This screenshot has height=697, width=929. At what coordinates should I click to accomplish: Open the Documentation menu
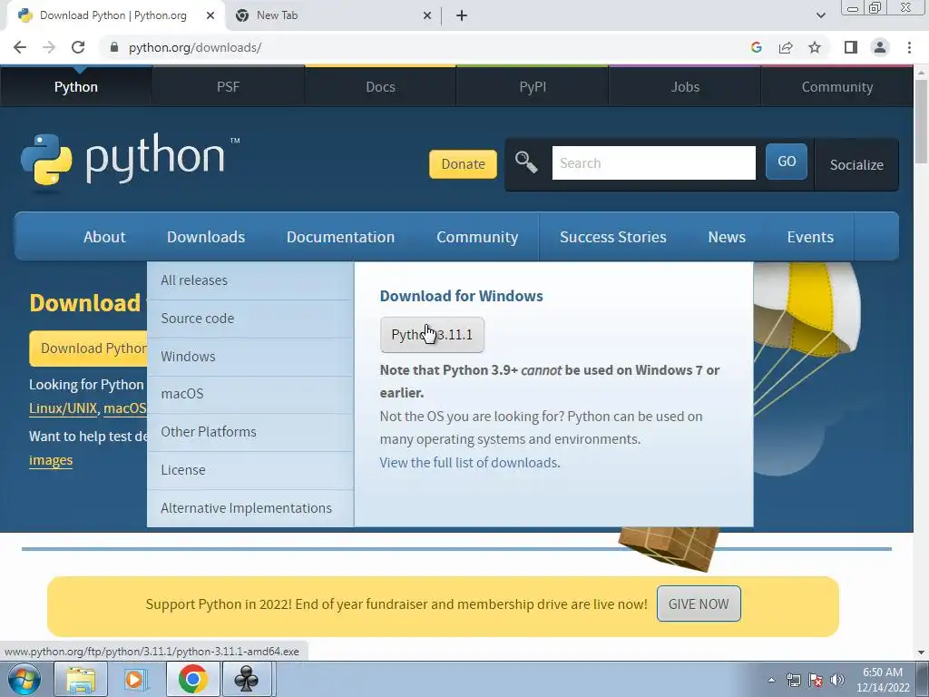point(341,237)
